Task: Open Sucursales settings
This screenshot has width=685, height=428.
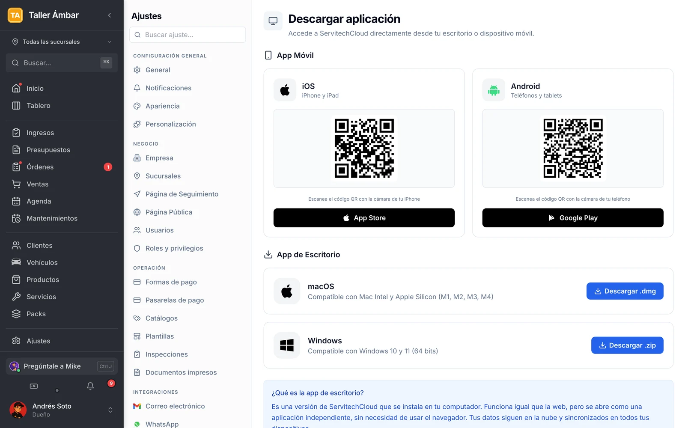Action: (188, 176)
